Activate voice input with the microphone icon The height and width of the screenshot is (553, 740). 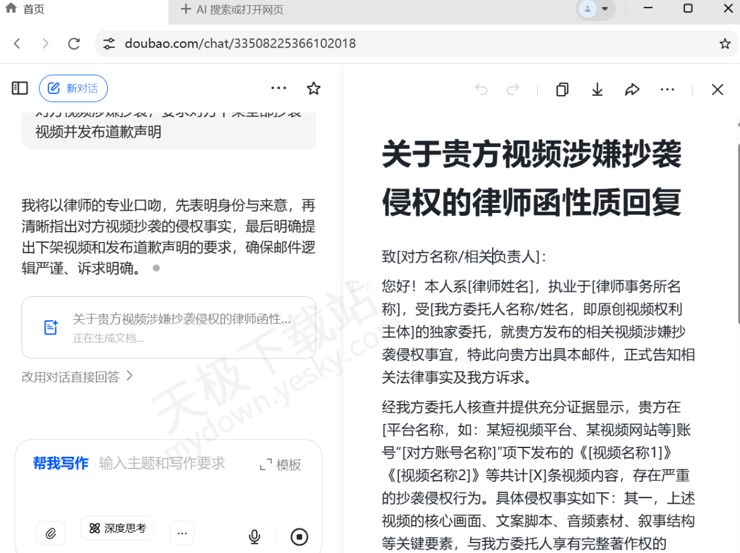pos(255,536)
